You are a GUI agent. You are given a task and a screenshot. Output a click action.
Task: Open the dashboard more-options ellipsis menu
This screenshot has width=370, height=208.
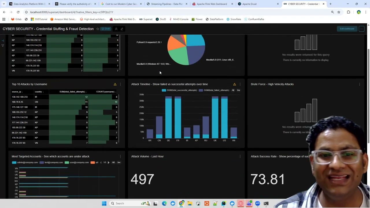[x=362, y=29]
